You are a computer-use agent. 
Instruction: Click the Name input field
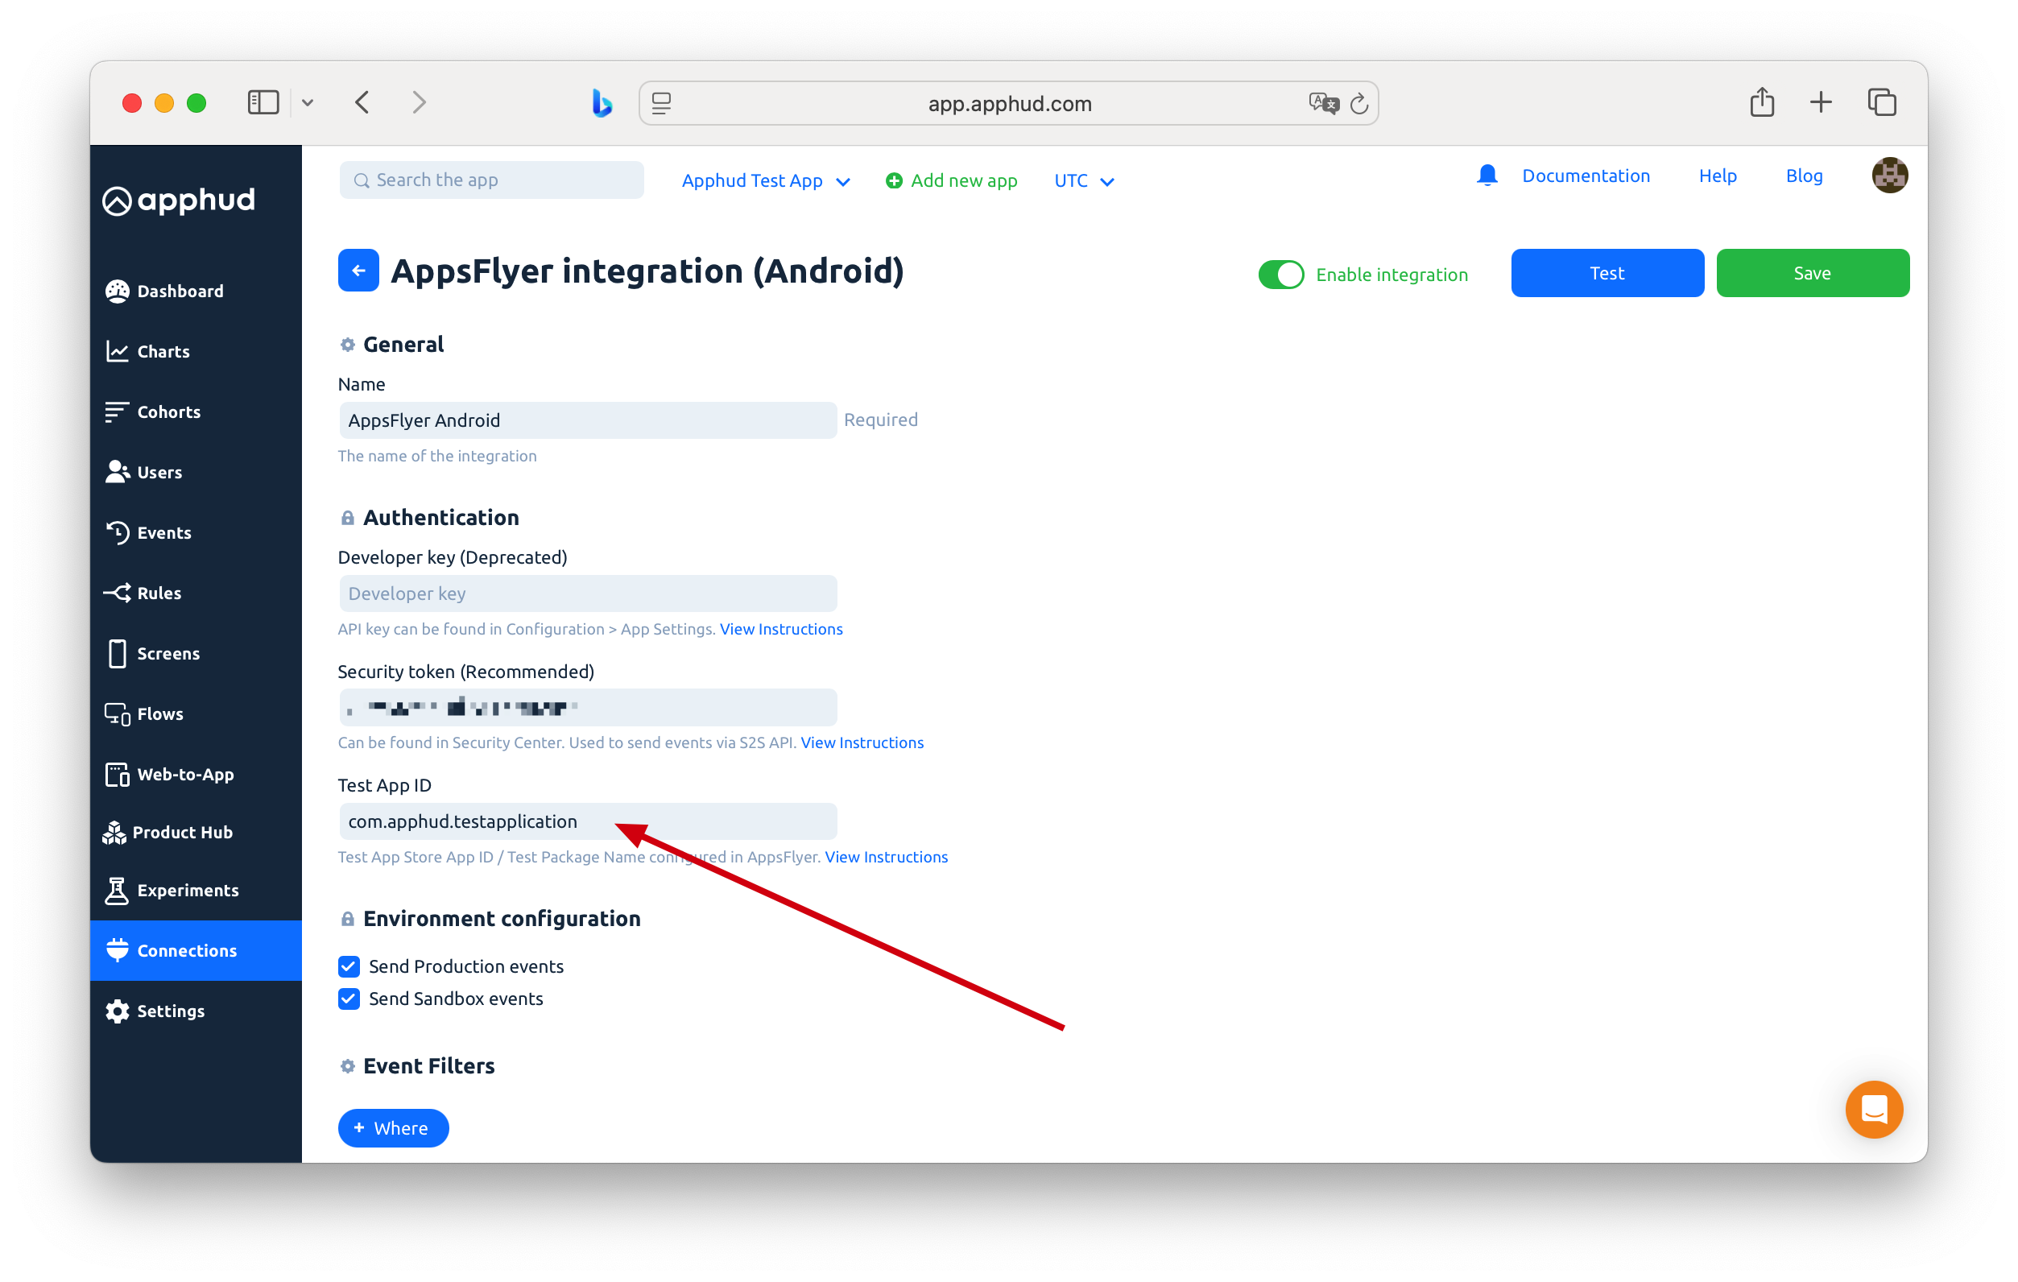pyautogui.click(x=588, y=420)
